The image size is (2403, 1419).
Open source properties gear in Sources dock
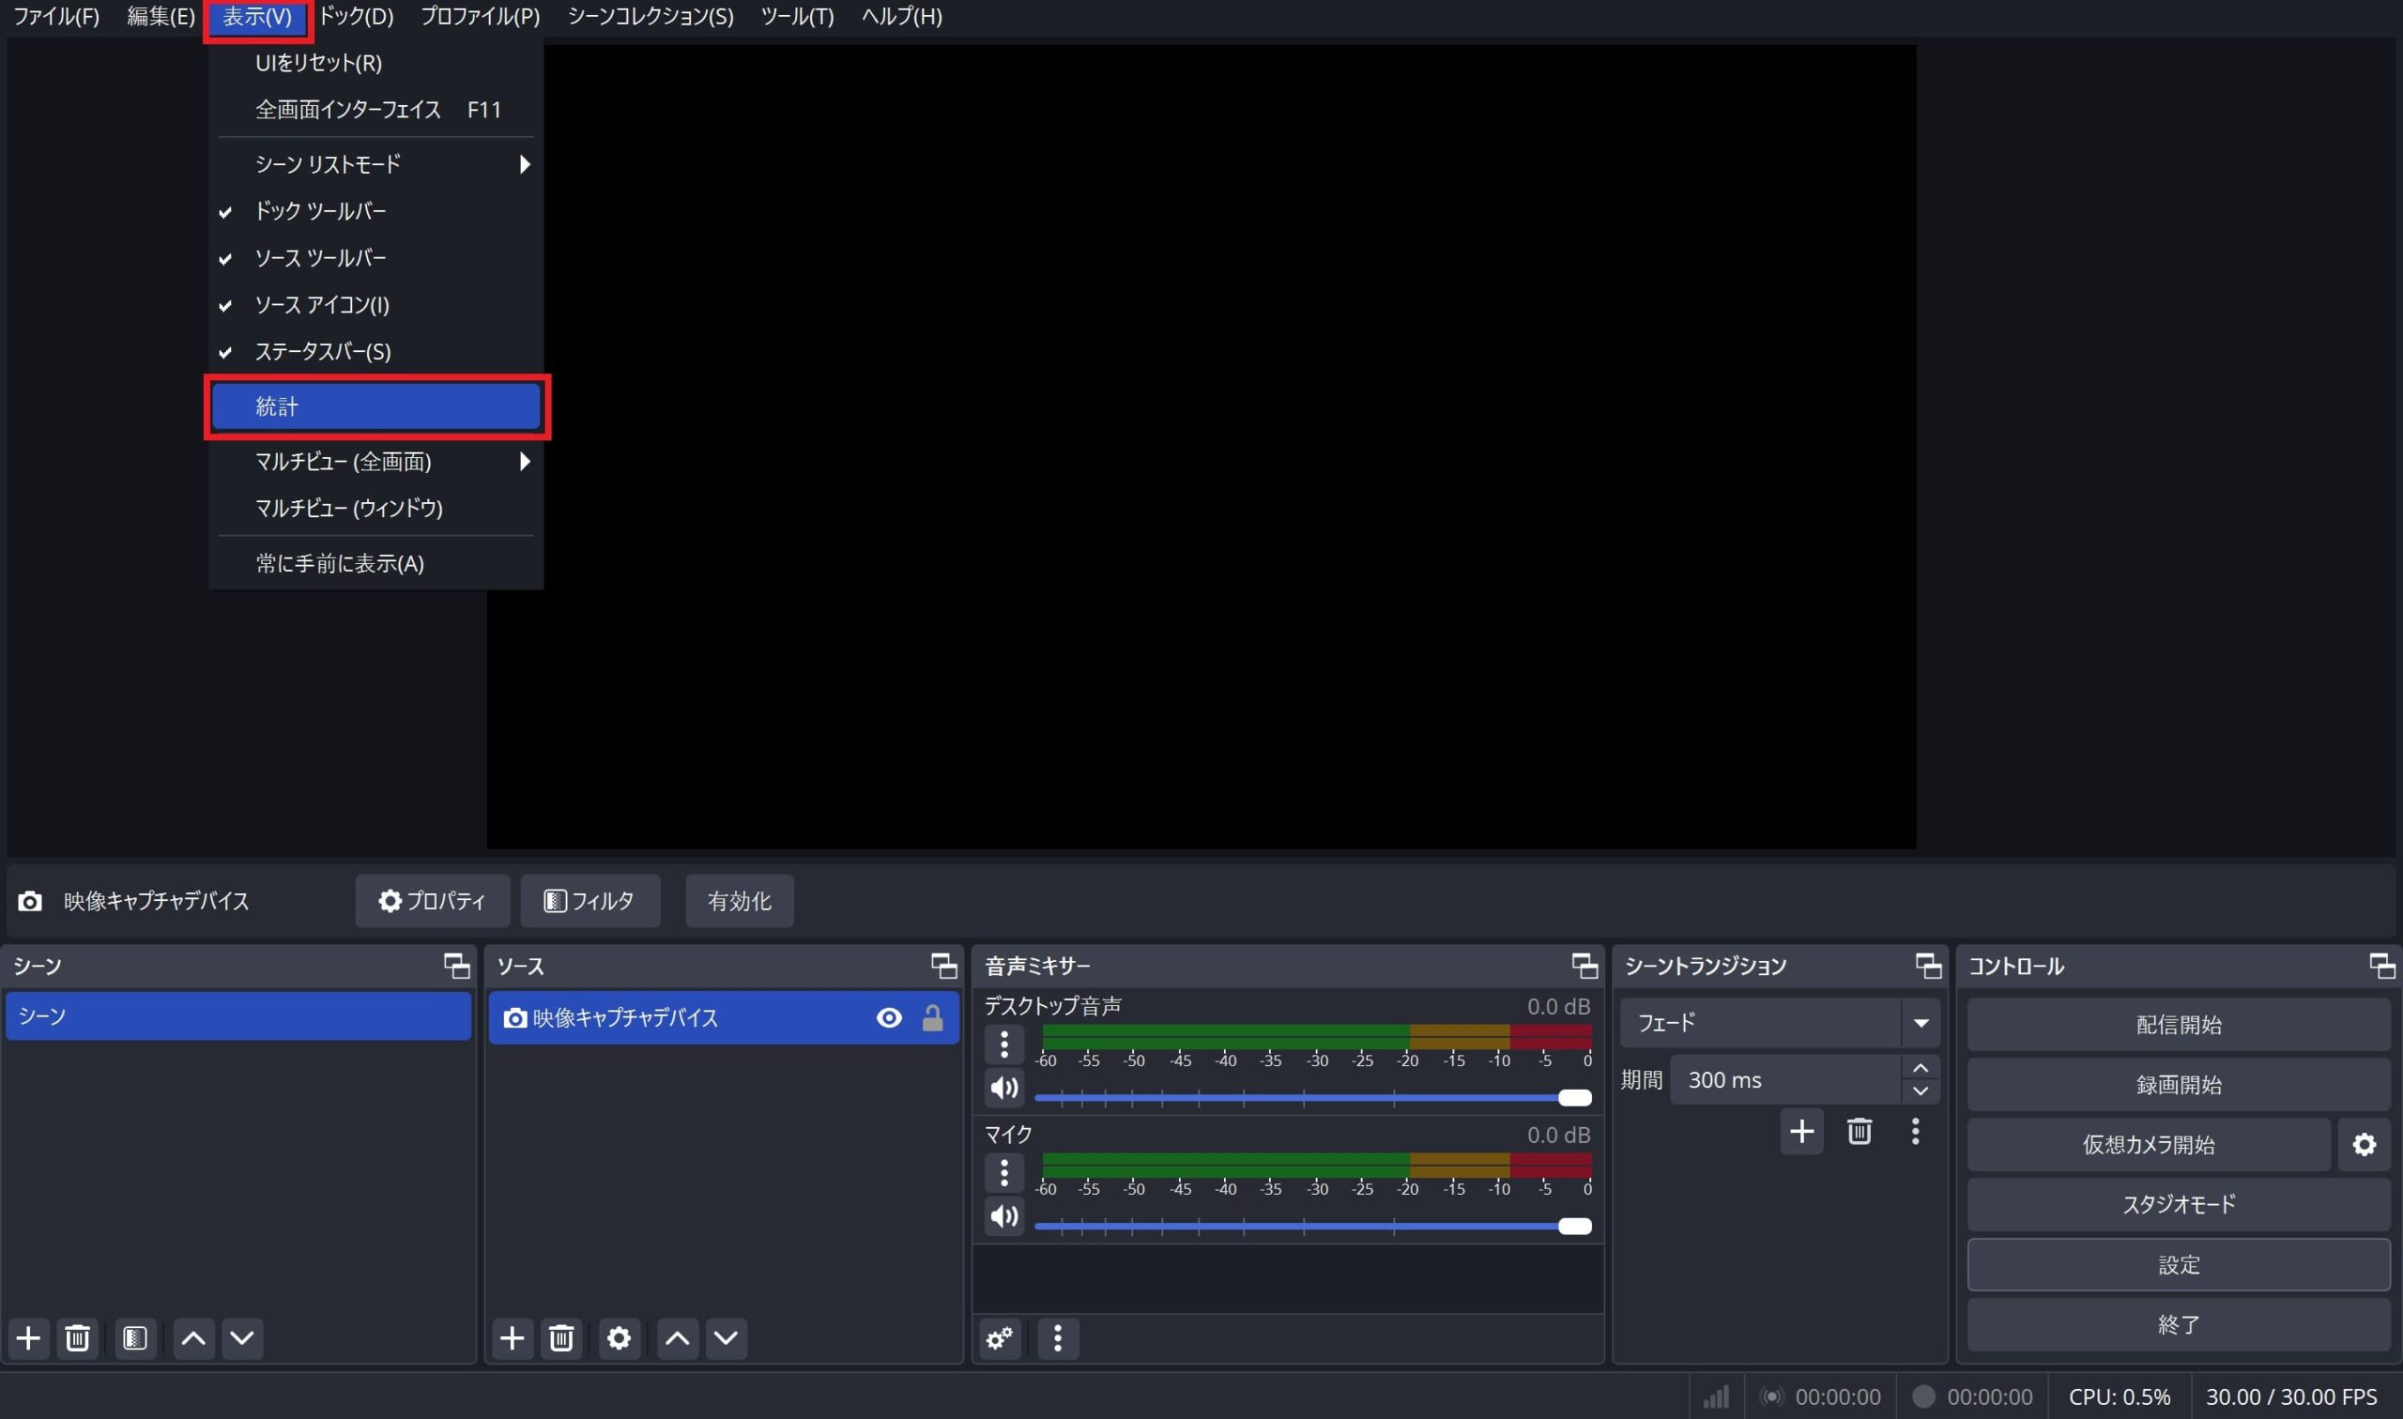[x=620, y=1337]
